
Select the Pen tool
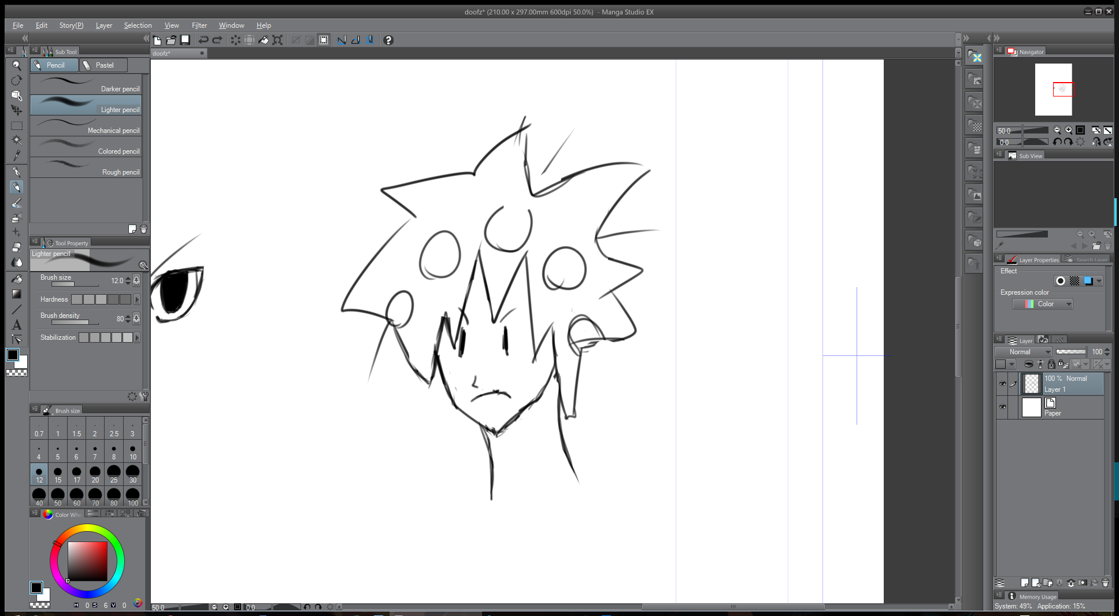pos(17,172)
